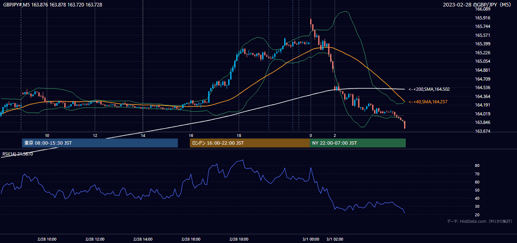This screenshot has width=517, height=243.
Task: Click price level 164.709 on the axis
Action: pyautogui.click(x=483, y=79)
